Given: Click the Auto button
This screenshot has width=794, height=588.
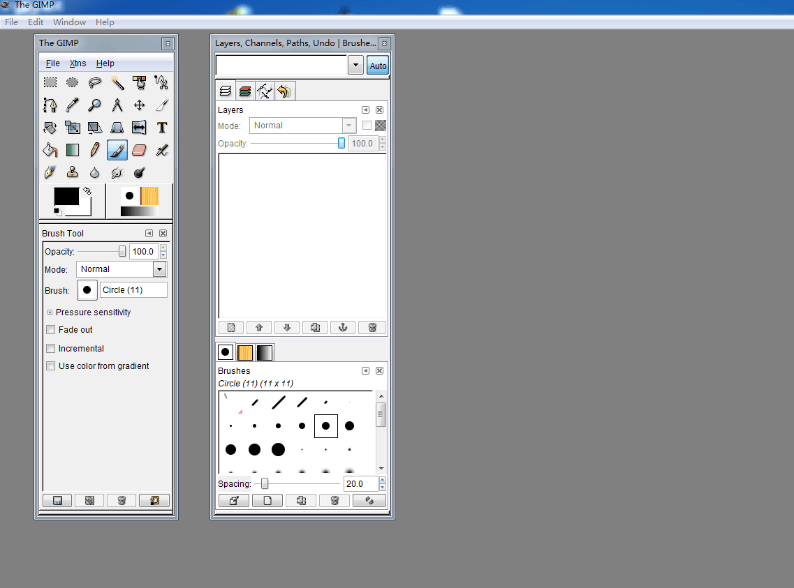Looking at the screenshot, I should tap(378, 66).
